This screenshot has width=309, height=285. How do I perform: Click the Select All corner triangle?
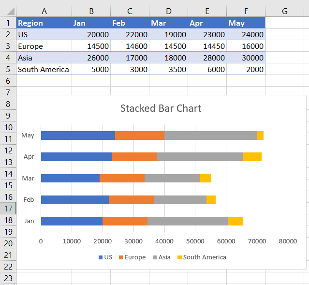pos(11,12)
